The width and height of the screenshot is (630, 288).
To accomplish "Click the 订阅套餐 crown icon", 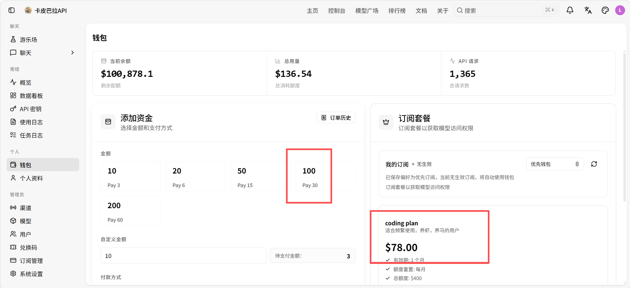I will click(386, 122).
